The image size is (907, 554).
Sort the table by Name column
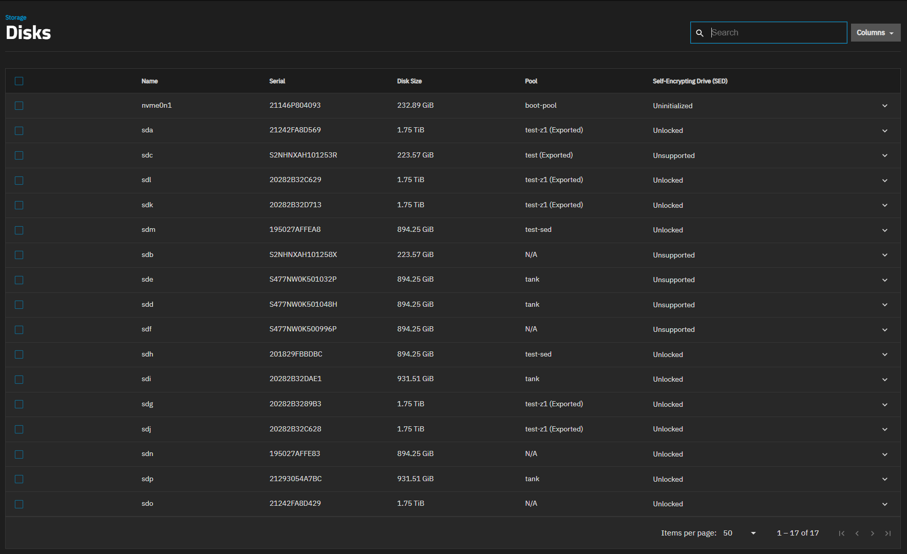pyautogui.click(x=149, y=81)
